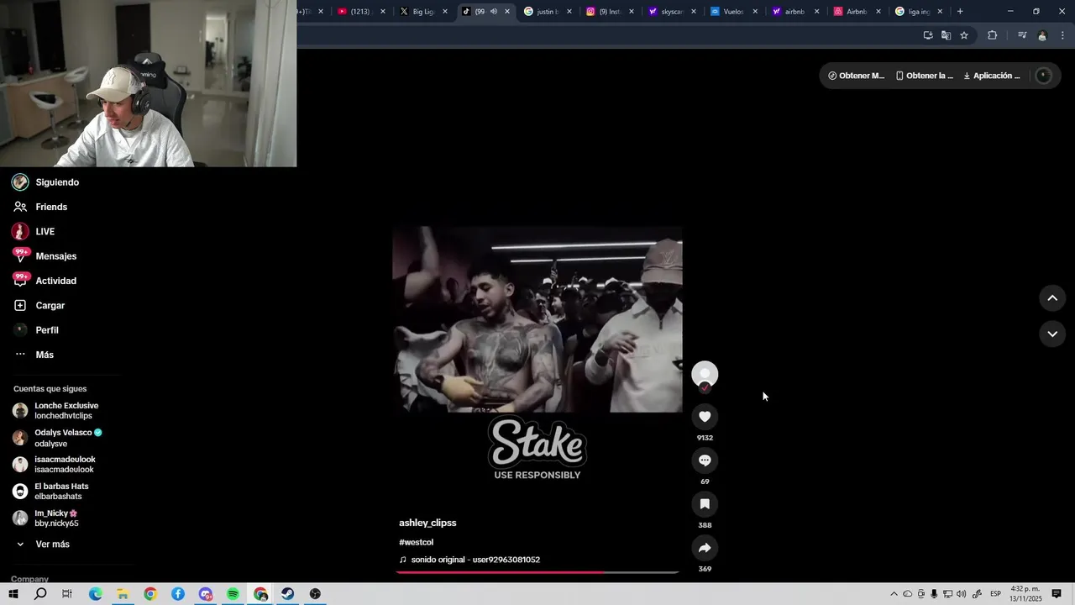
Task: Open volume control in system tray
Action: 961,594
